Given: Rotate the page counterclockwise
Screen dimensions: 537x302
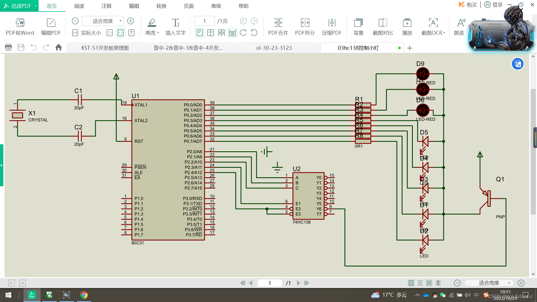Looking at the screenshot, I should coord(254,33).
